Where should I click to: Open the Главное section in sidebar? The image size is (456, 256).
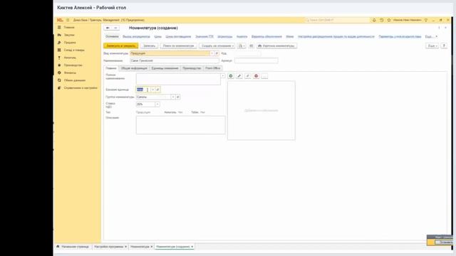69,27
